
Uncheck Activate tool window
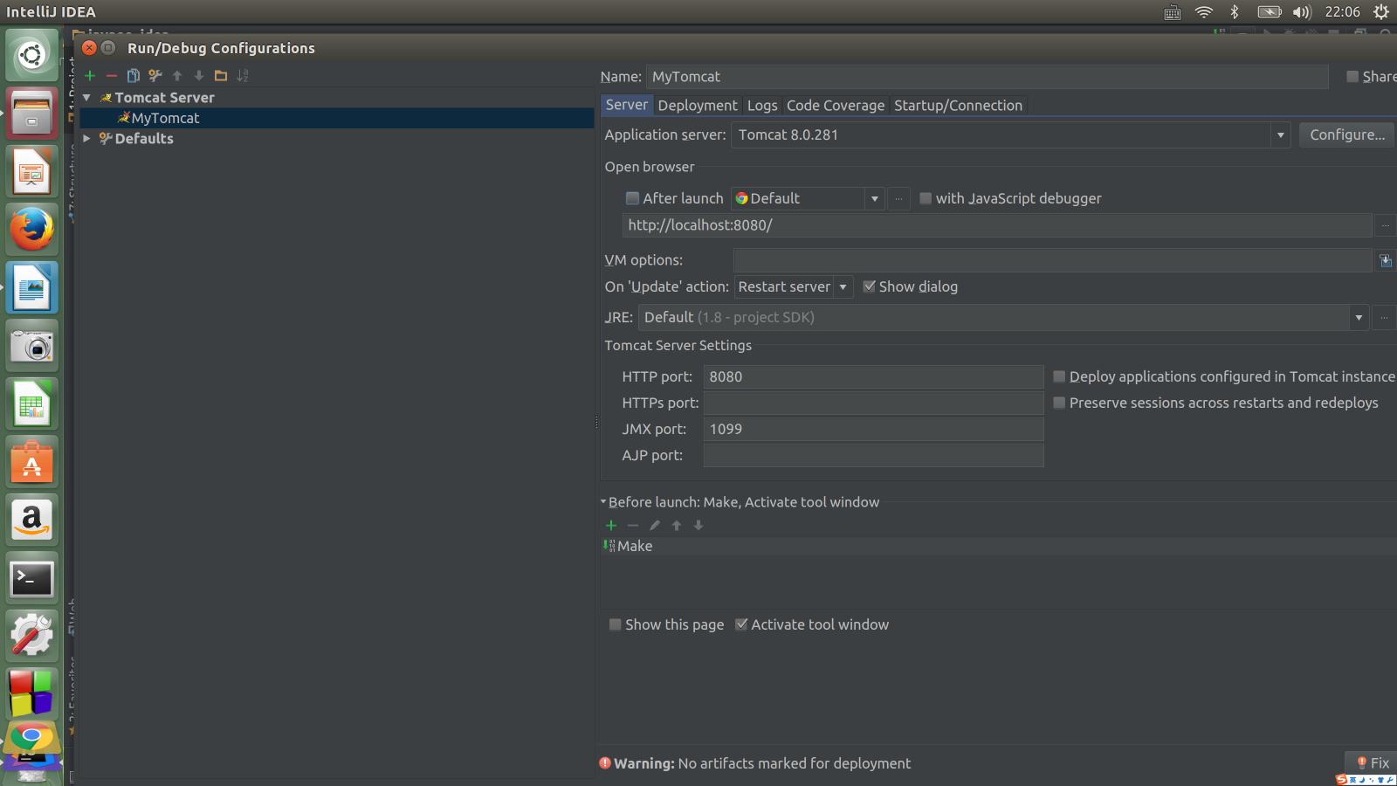point(741,624)
